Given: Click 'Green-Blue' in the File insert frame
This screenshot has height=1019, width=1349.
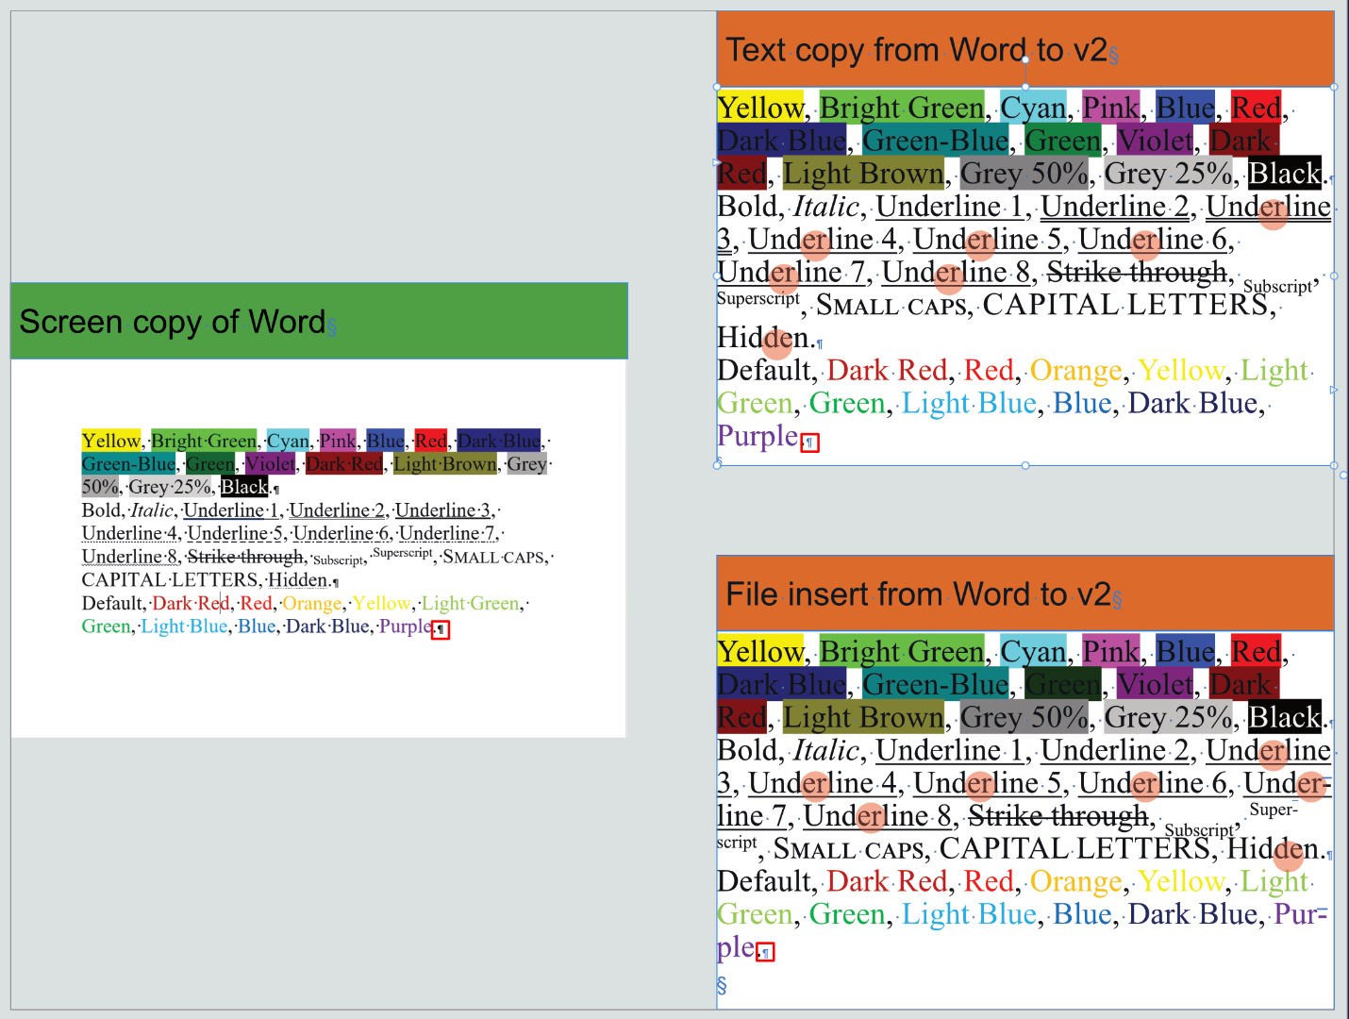Looking at the screenshot, I should (x=935, y=685).
